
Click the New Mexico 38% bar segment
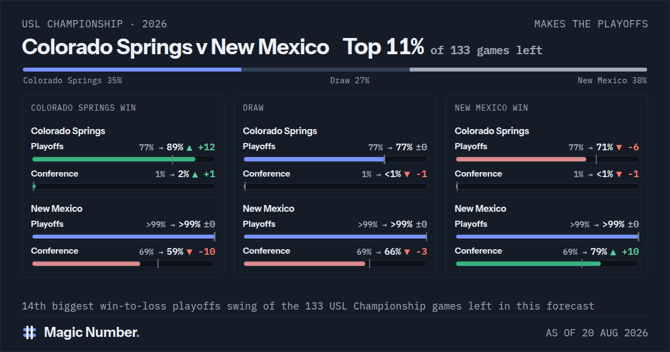pyautogui.click(x=528, y=70)
